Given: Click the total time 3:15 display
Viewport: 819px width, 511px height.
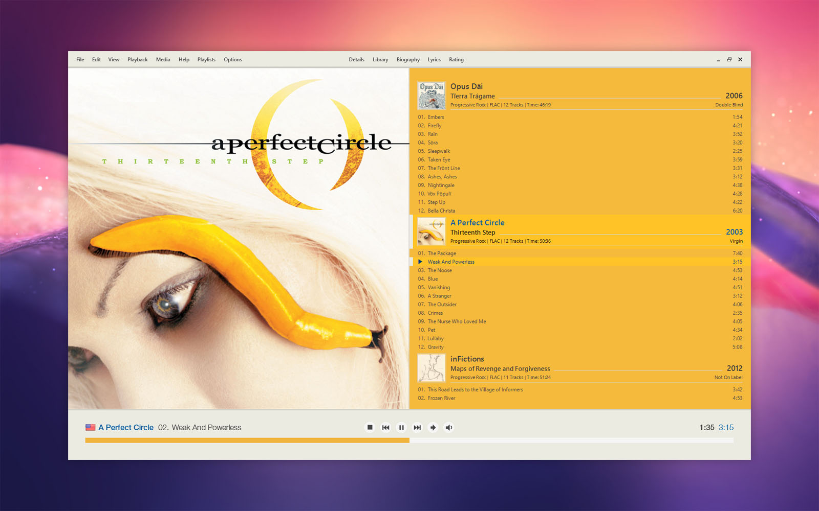Looking at the screenshot, I should click(x=726, y=427).
